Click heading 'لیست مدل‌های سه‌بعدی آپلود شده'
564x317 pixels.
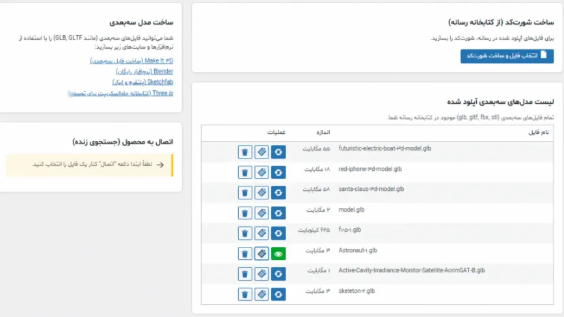pos(500,102)
